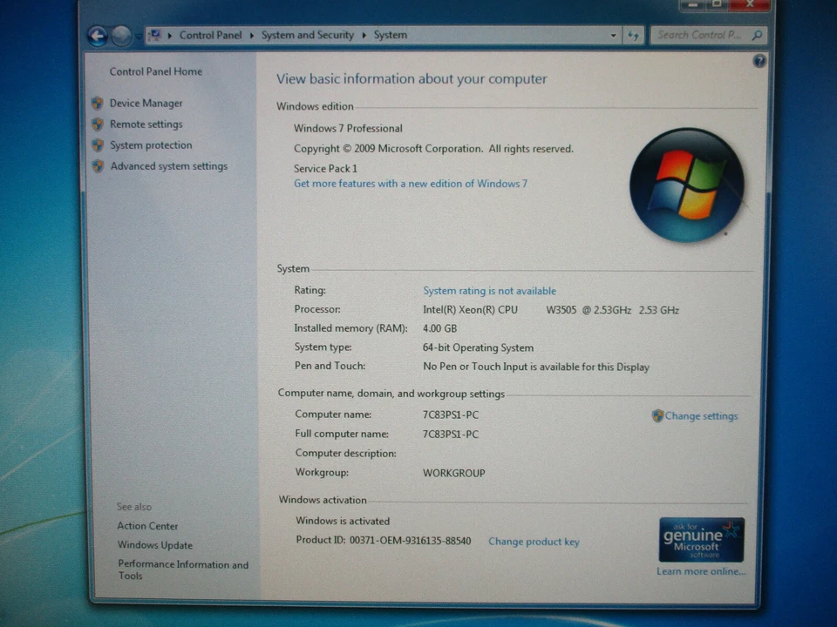Click the Back navigation arrow
The height and width of the screenshot is (627, 837).
coord(98,35)
